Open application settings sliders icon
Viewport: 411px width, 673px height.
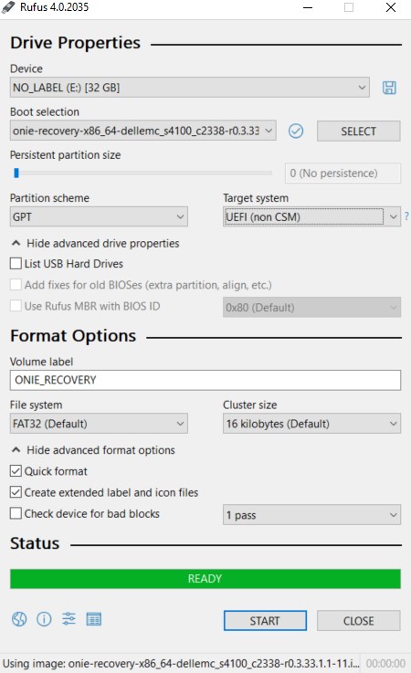point(68,619)
